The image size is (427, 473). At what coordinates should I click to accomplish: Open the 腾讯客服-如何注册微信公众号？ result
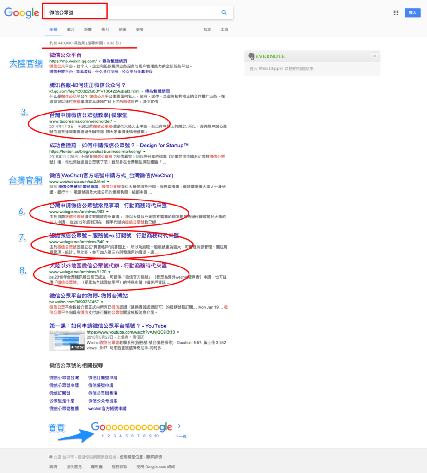(x=87, y=85)
